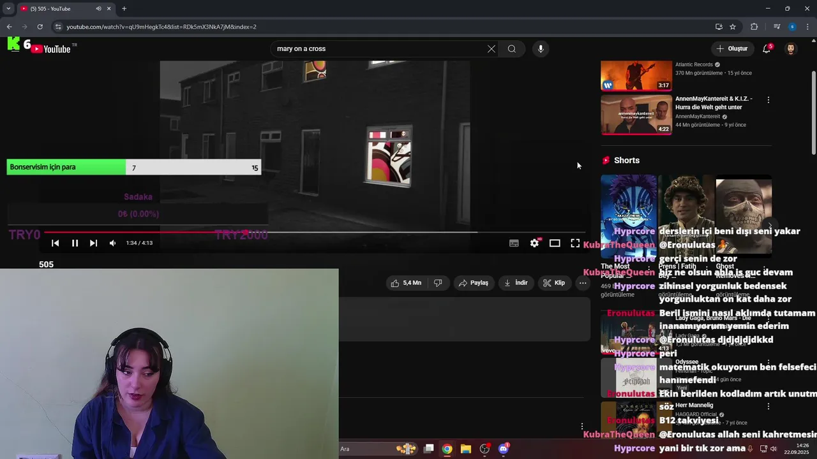This screenshot has width=817, height=459.
Task: Open File Explorer from the taskbar
Action: [465, 449]
